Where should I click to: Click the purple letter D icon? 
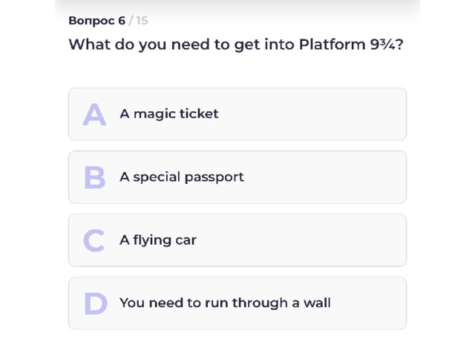click(x=96, y=303)
